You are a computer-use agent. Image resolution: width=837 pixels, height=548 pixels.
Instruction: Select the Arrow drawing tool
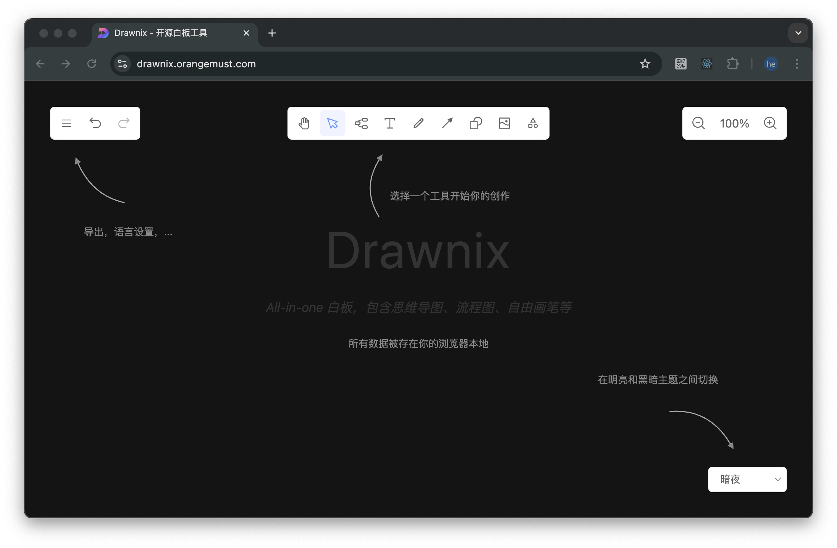[x=447, y=123]
